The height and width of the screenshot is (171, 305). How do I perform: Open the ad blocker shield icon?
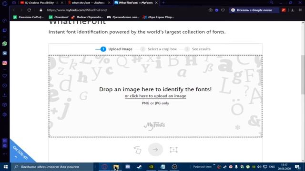pos(217,10)
